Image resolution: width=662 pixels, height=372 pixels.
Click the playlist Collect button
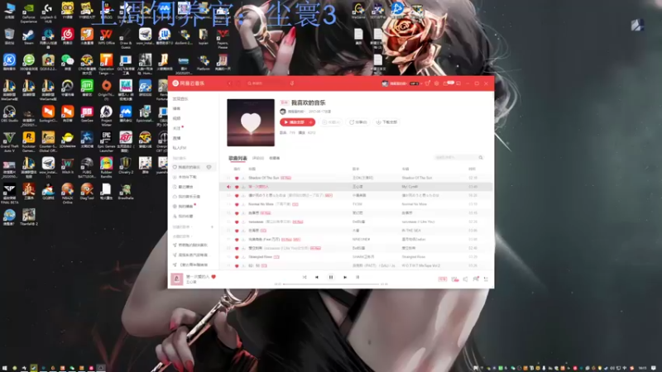point(331,122)
